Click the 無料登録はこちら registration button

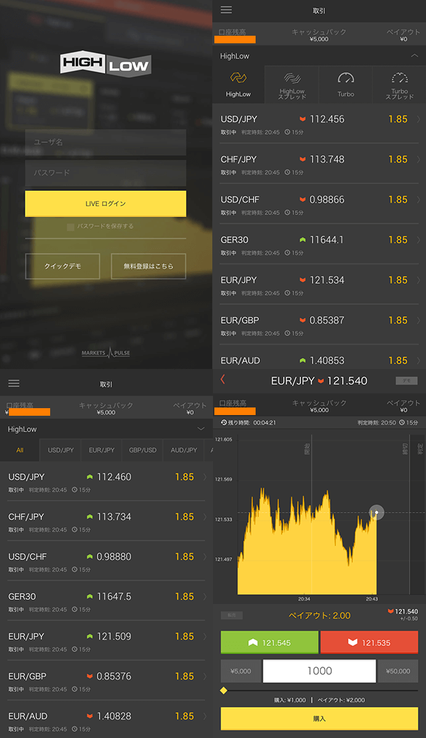(x=148, y=267)
